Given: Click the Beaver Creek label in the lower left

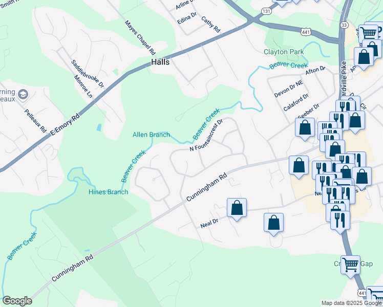Looking at the screenshot, I should 22,246.
